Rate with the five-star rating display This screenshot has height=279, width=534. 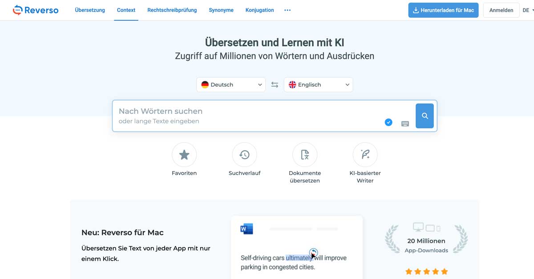[x=426, y=271]
